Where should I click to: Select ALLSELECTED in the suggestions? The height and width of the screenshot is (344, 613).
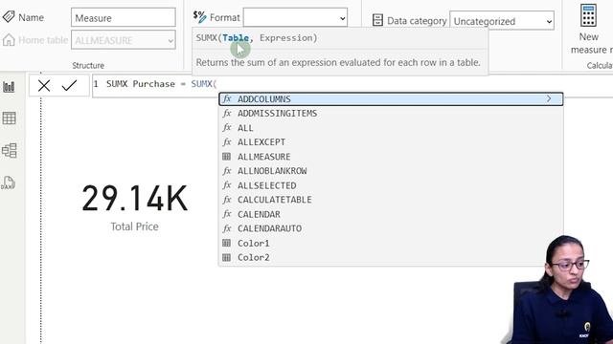(x=391, y=185)
